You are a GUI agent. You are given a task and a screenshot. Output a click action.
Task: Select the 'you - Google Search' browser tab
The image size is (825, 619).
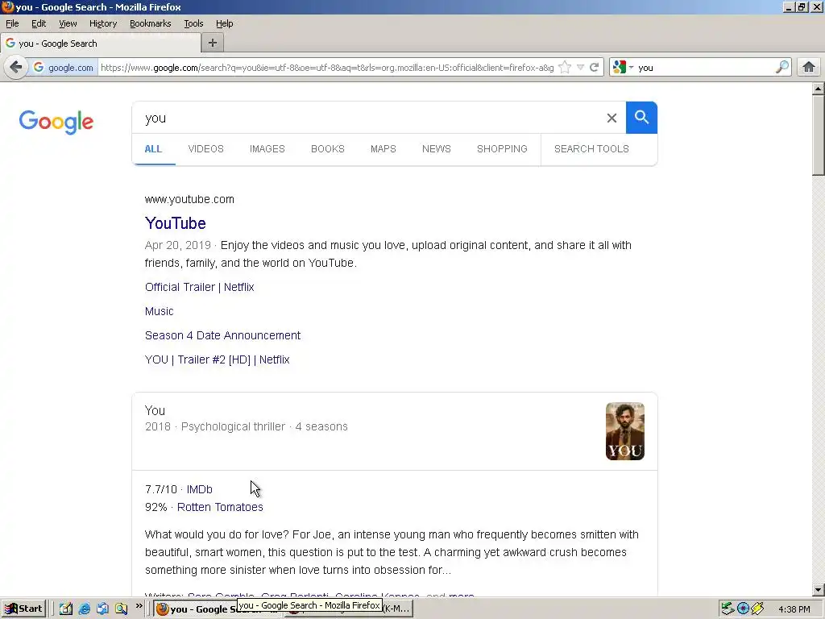100,44
